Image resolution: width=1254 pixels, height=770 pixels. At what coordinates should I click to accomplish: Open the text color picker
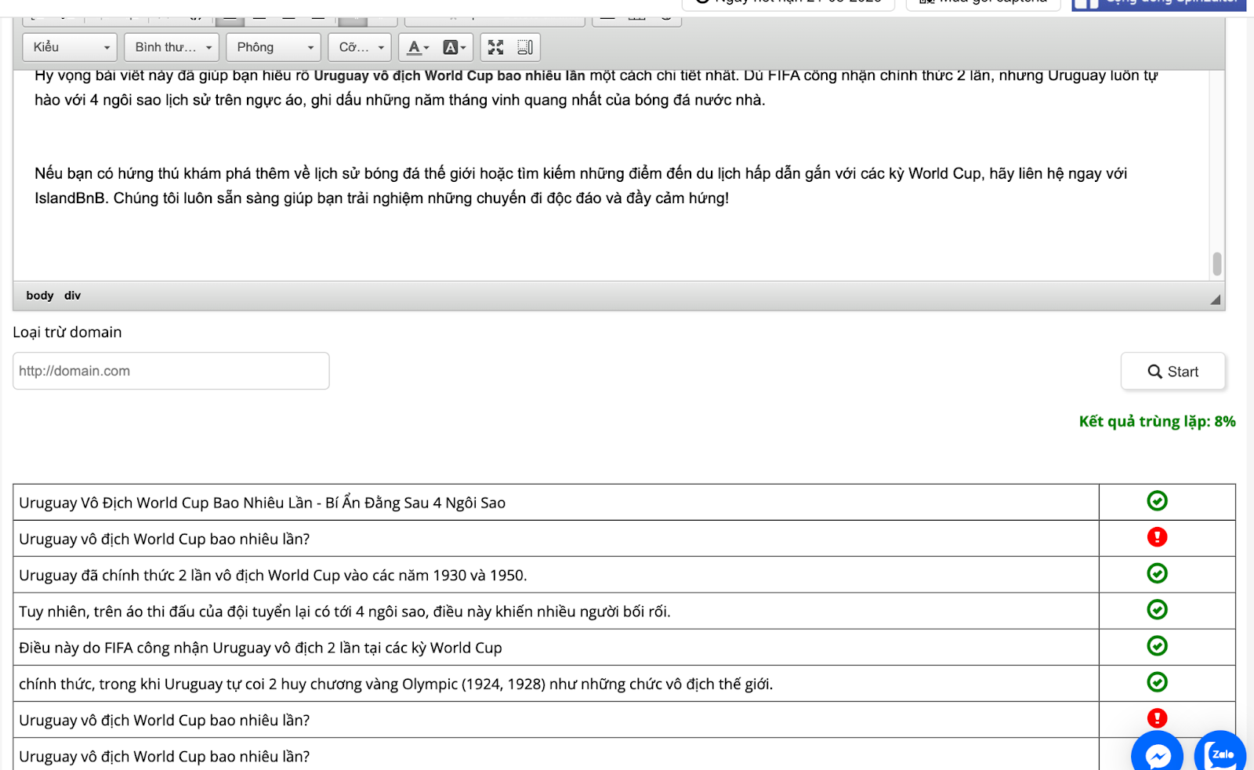[418, 48]
